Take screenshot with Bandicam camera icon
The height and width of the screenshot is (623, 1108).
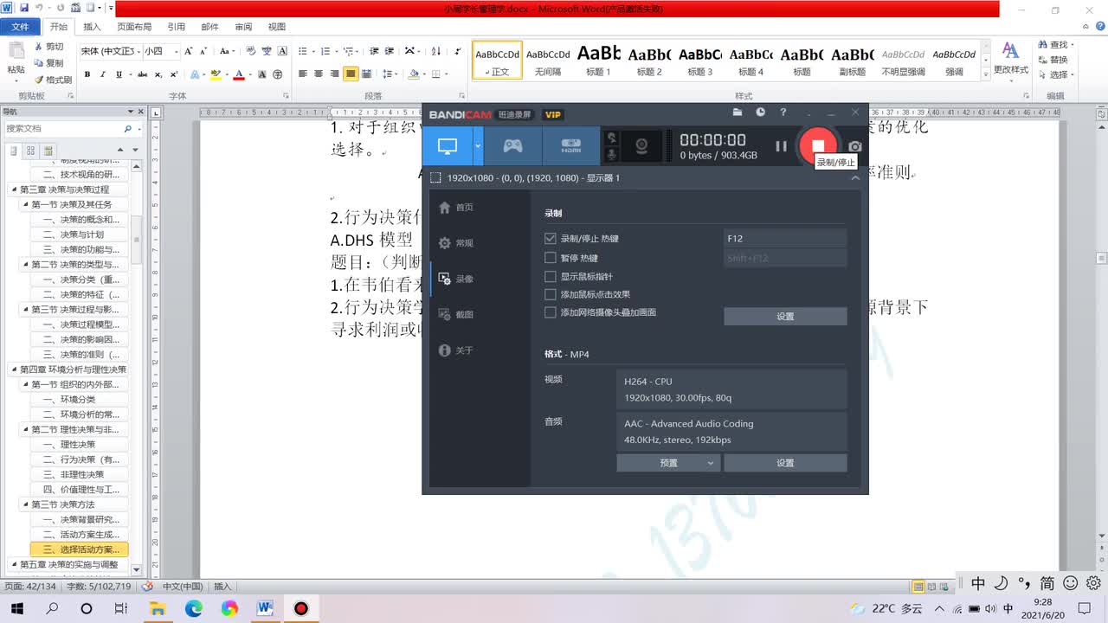[855, 147]
